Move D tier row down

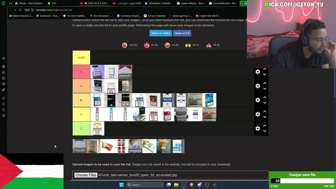tap(265, 131)
